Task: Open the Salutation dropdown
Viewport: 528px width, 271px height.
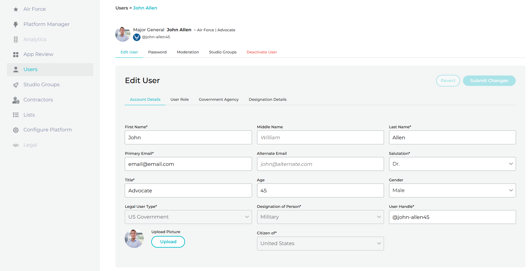Action: point(452,164)
